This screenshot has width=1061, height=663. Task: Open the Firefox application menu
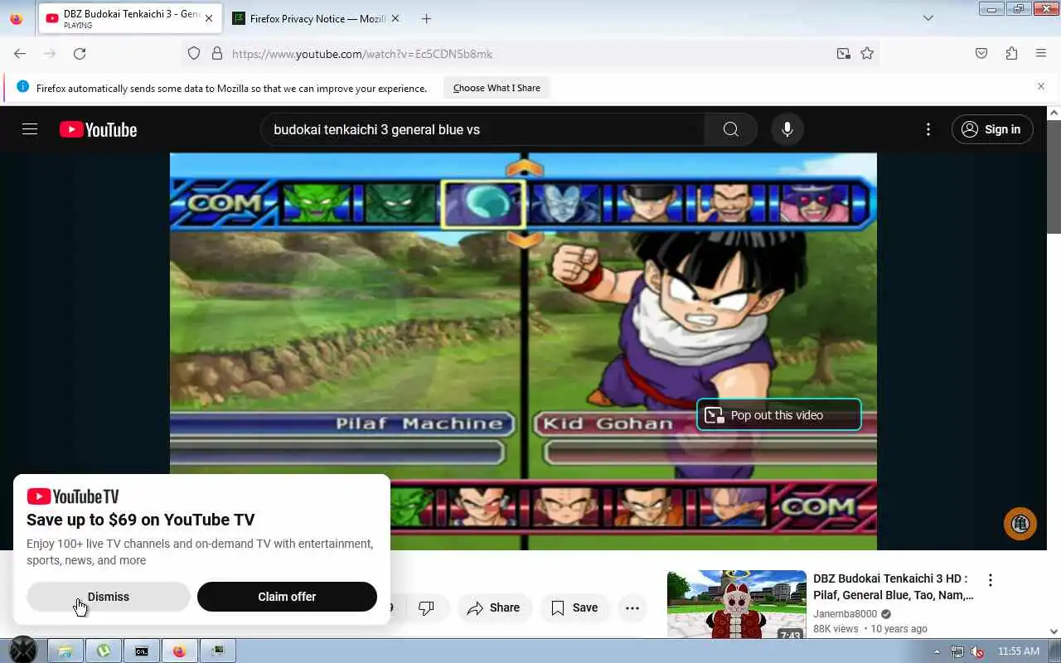click(1041, 53)
